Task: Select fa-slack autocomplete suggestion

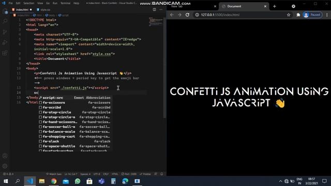Action: click(x=75, y=141)
